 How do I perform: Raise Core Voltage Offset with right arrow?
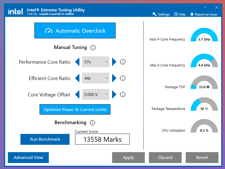[x=114, y=94]
